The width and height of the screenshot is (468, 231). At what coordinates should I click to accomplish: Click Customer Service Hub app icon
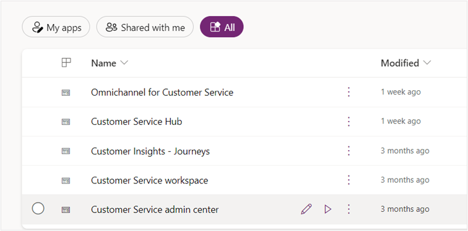point(66,122)
